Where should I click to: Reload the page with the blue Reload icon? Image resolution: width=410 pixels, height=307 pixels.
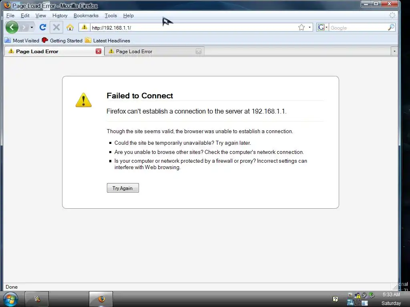tap(43, 27)
